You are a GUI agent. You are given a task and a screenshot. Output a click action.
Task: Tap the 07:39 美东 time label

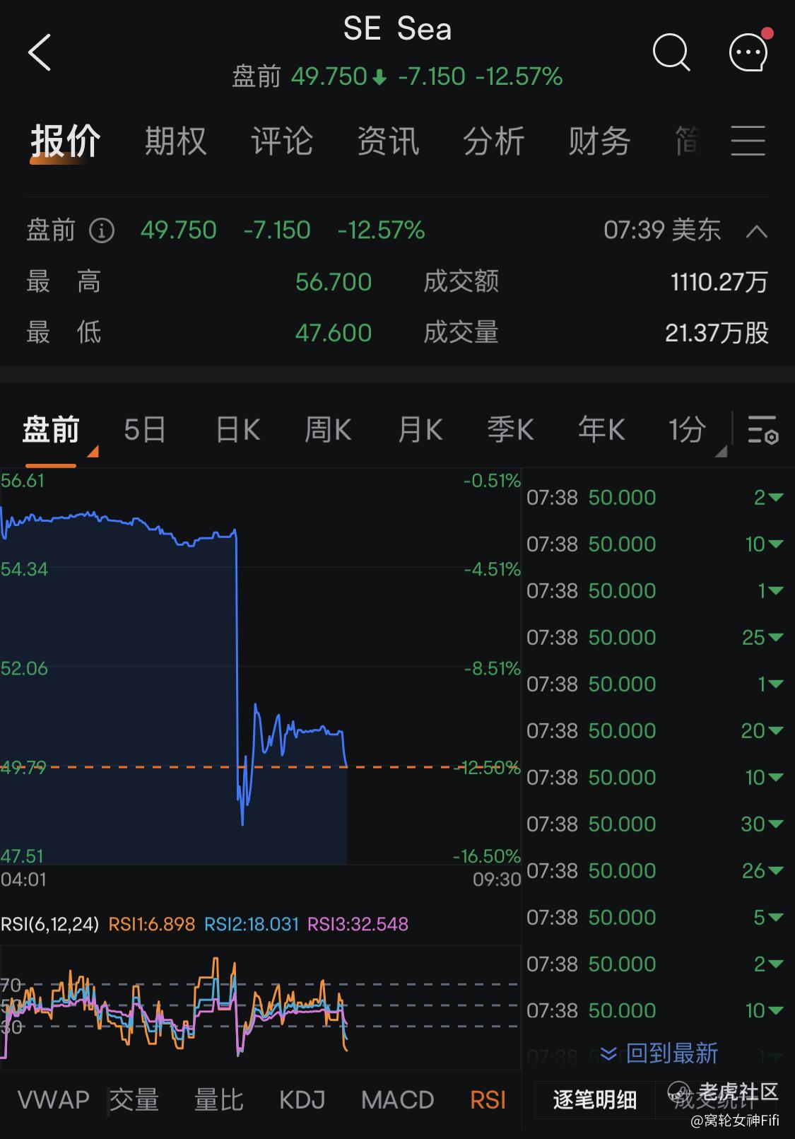(662, 230)
